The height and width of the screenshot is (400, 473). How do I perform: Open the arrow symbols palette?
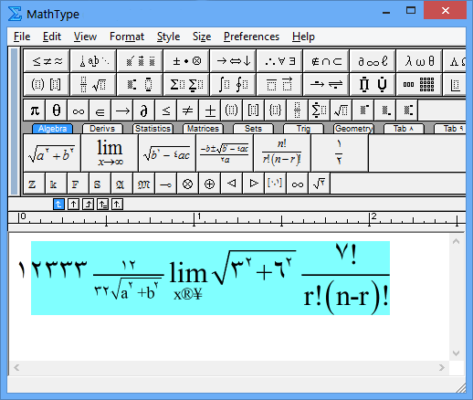pos(233,61)
